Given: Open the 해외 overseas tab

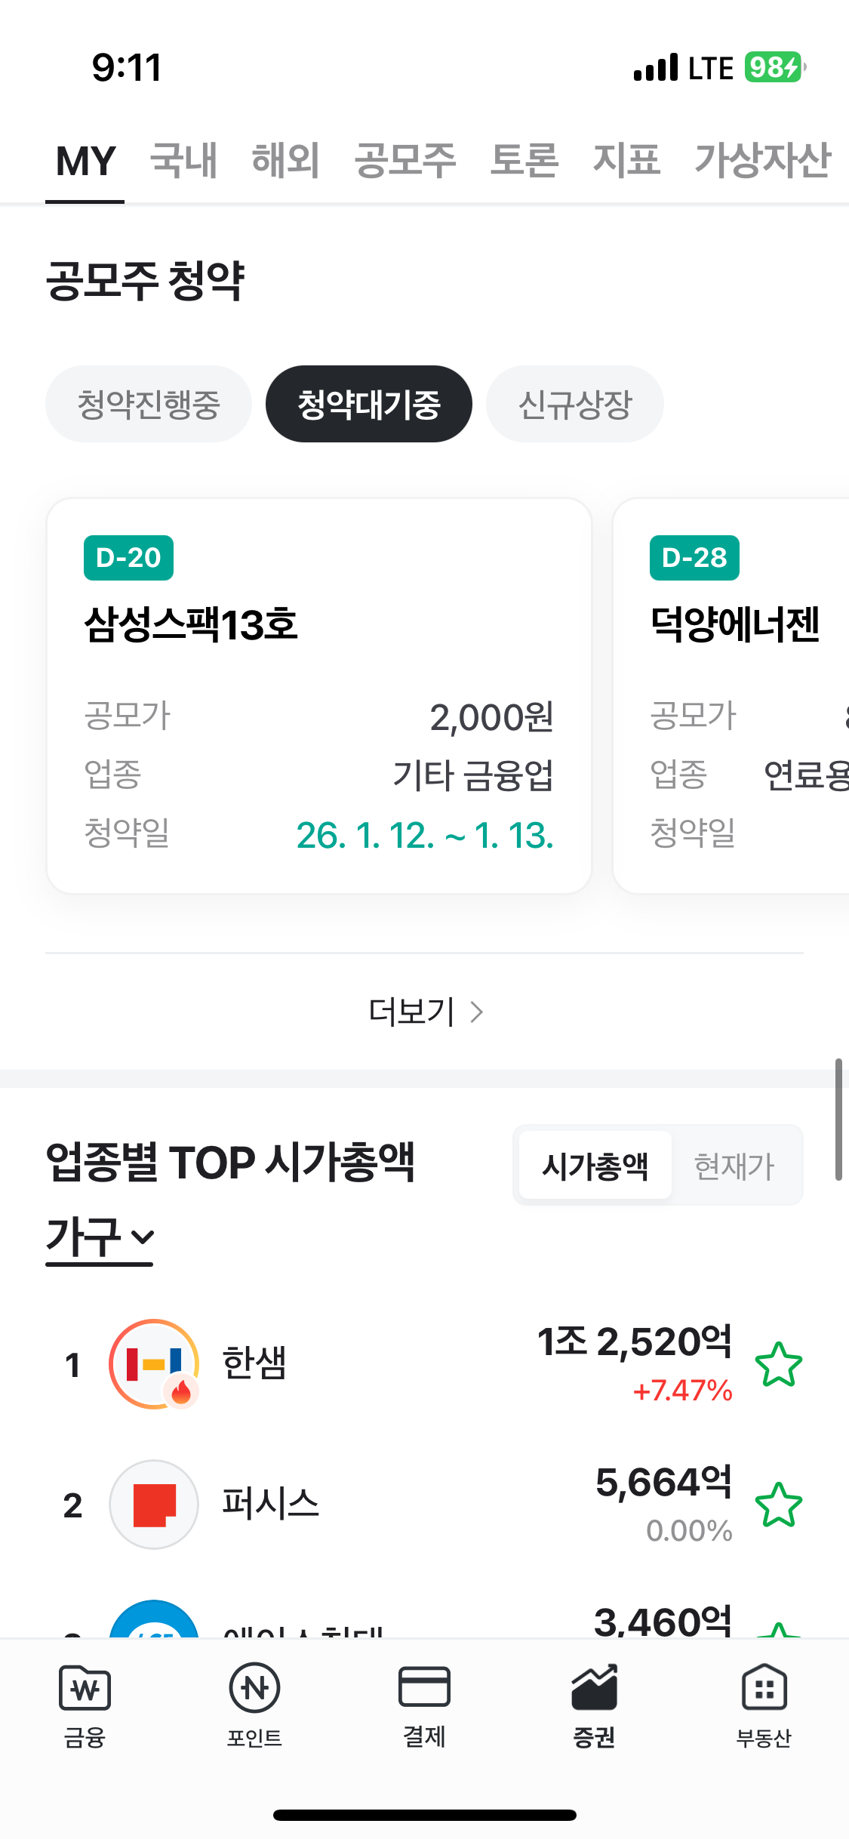Looking at the screenshot, I should tap(285, 160).
